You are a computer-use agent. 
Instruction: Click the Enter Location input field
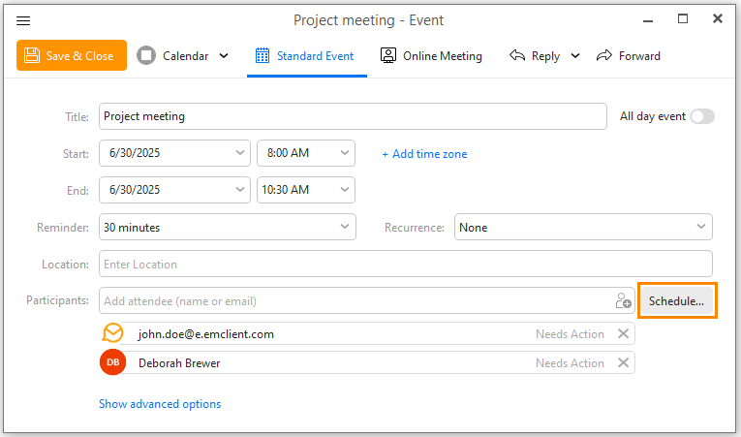click(406, 264)
